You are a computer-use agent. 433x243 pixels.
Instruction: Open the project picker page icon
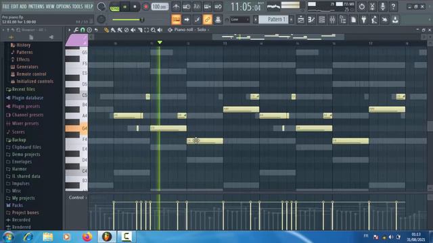click(353, 20)
